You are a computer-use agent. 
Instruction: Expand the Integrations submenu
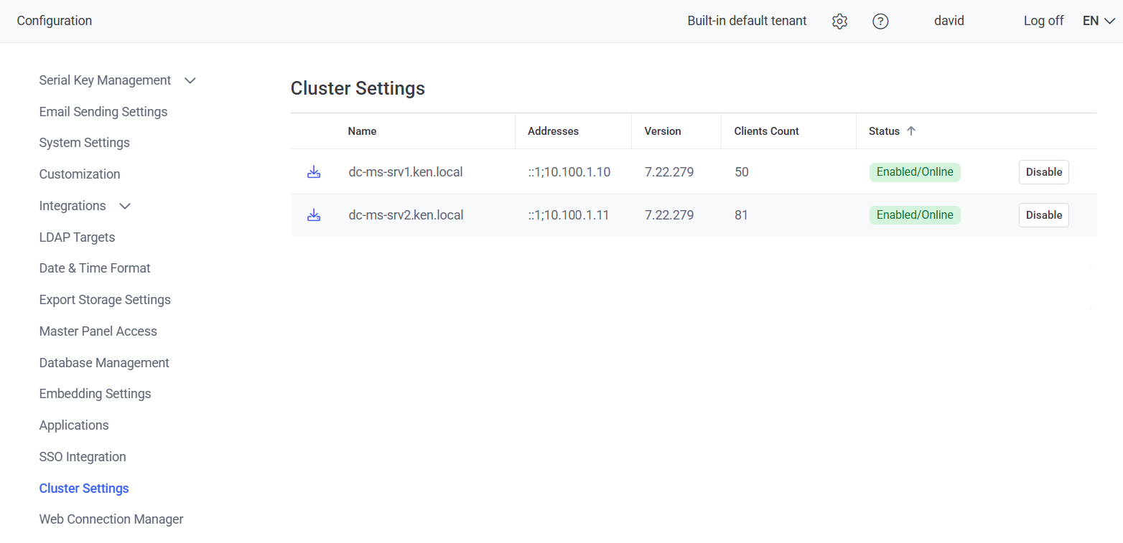(x=125, y=206)
